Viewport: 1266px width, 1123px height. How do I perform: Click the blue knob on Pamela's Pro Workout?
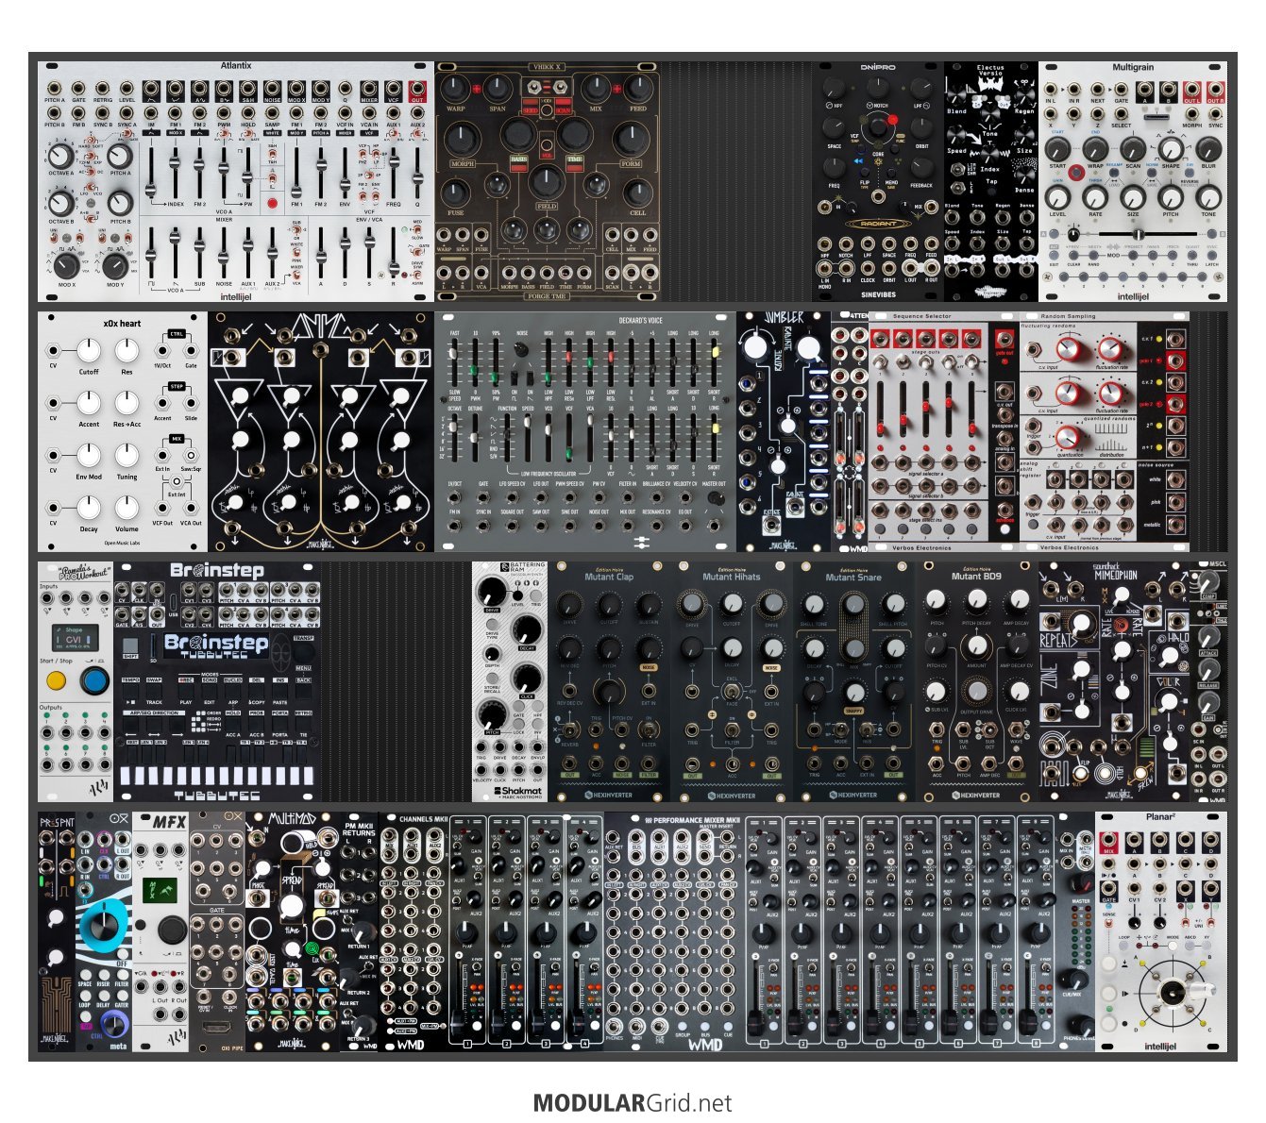point(93,680)
